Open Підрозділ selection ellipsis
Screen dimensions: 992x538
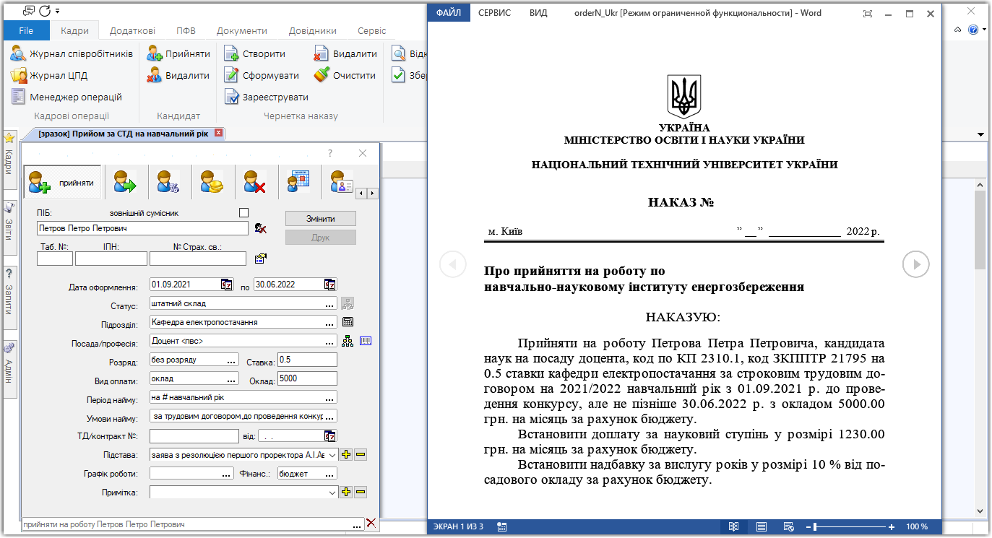click(x=330, y=322)
